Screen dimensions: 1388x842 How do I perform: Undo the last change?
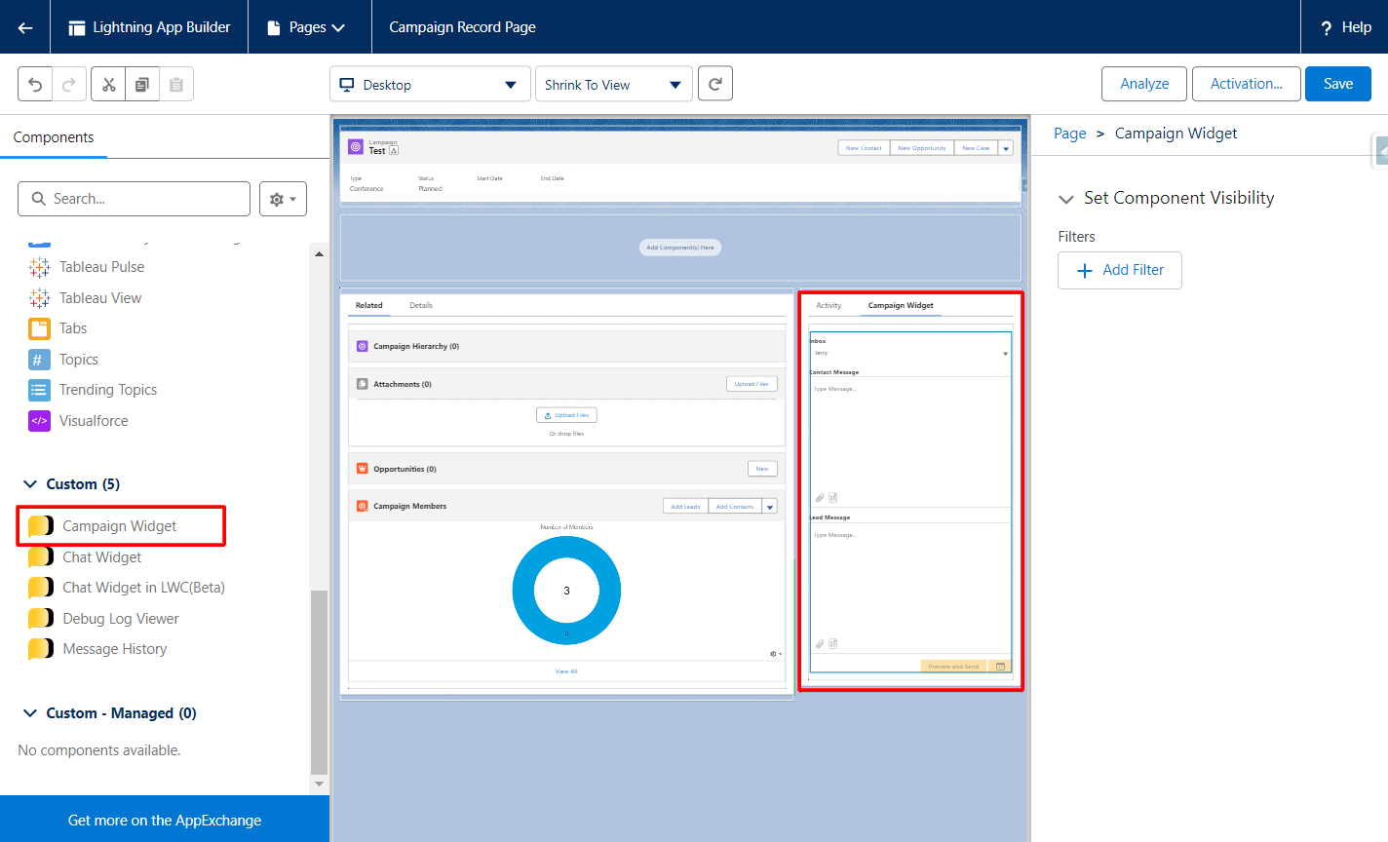pos(35,85)
